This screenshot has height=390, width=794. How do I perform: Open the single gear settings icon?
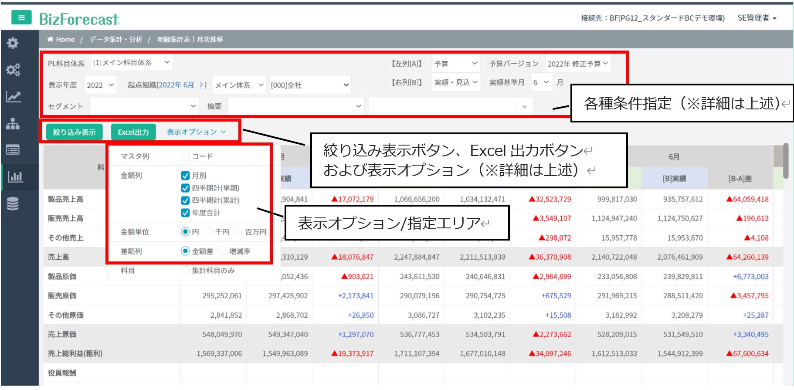[13, 43]
